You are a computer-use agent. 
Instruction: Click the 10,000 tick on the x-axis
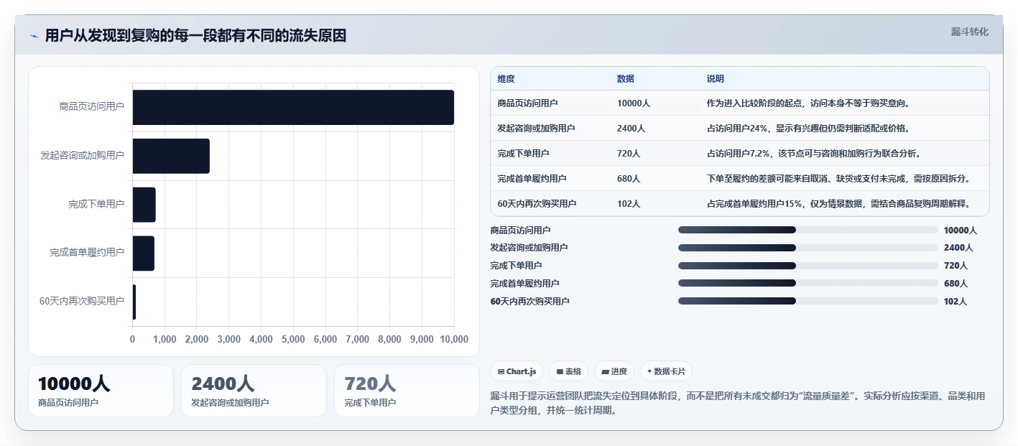[453, 339]
